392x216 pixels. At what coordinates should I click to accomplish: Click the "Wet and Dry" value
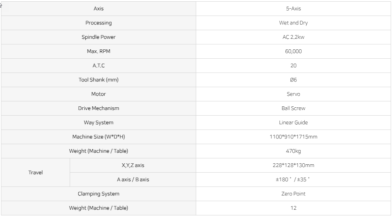coord(293,23)
